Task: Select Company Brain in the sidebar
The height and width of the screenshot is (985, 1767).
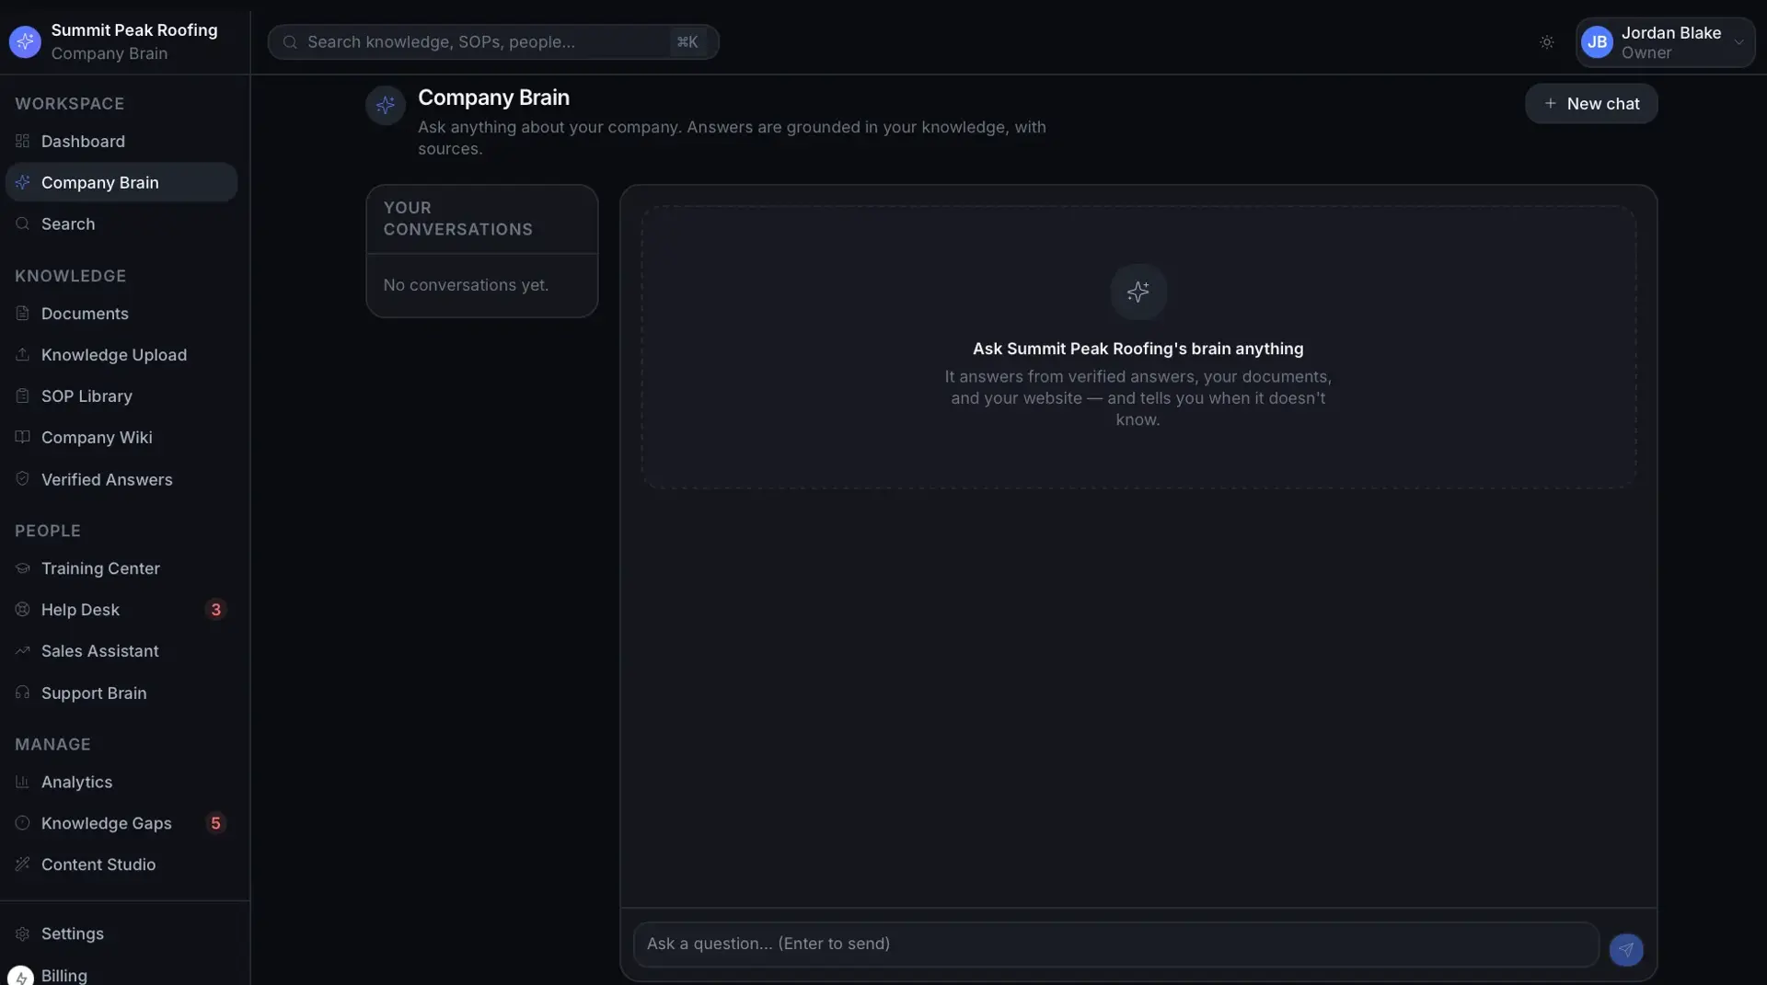Action: (x=121, y=182)
